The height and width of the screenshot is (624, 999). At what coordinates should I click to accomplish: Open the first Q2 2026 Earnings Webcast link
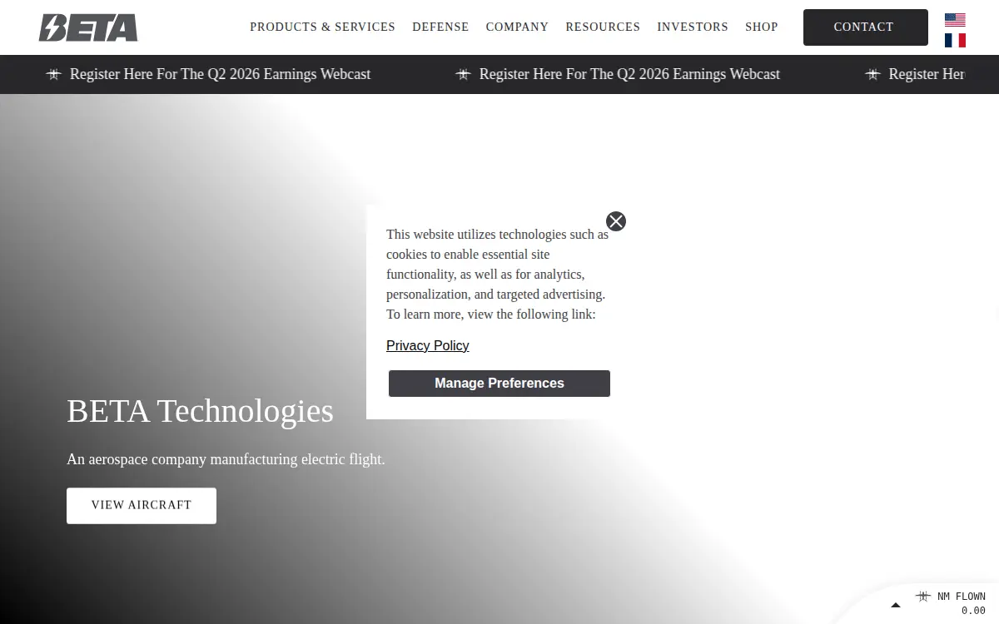point(221,74)
